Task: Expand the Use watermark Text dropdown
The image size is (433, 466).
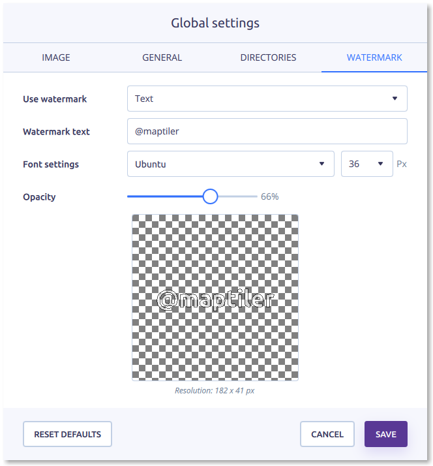Action: click(x=267, y=99)
